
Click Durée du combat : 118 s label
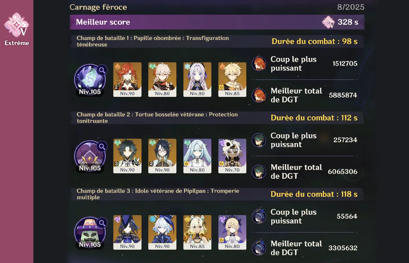click(314, 194)
